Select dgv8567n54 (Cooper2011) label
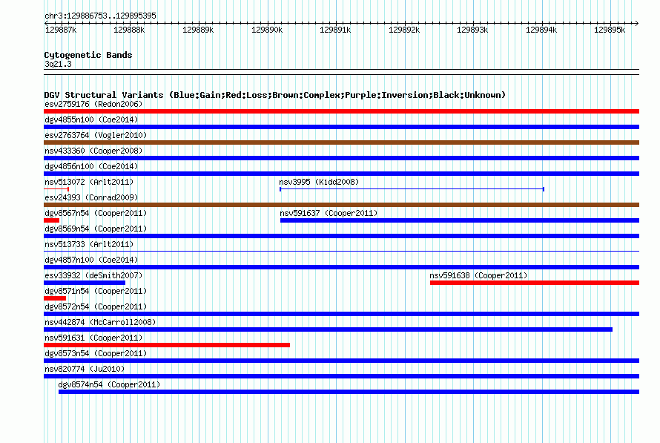 96,213
